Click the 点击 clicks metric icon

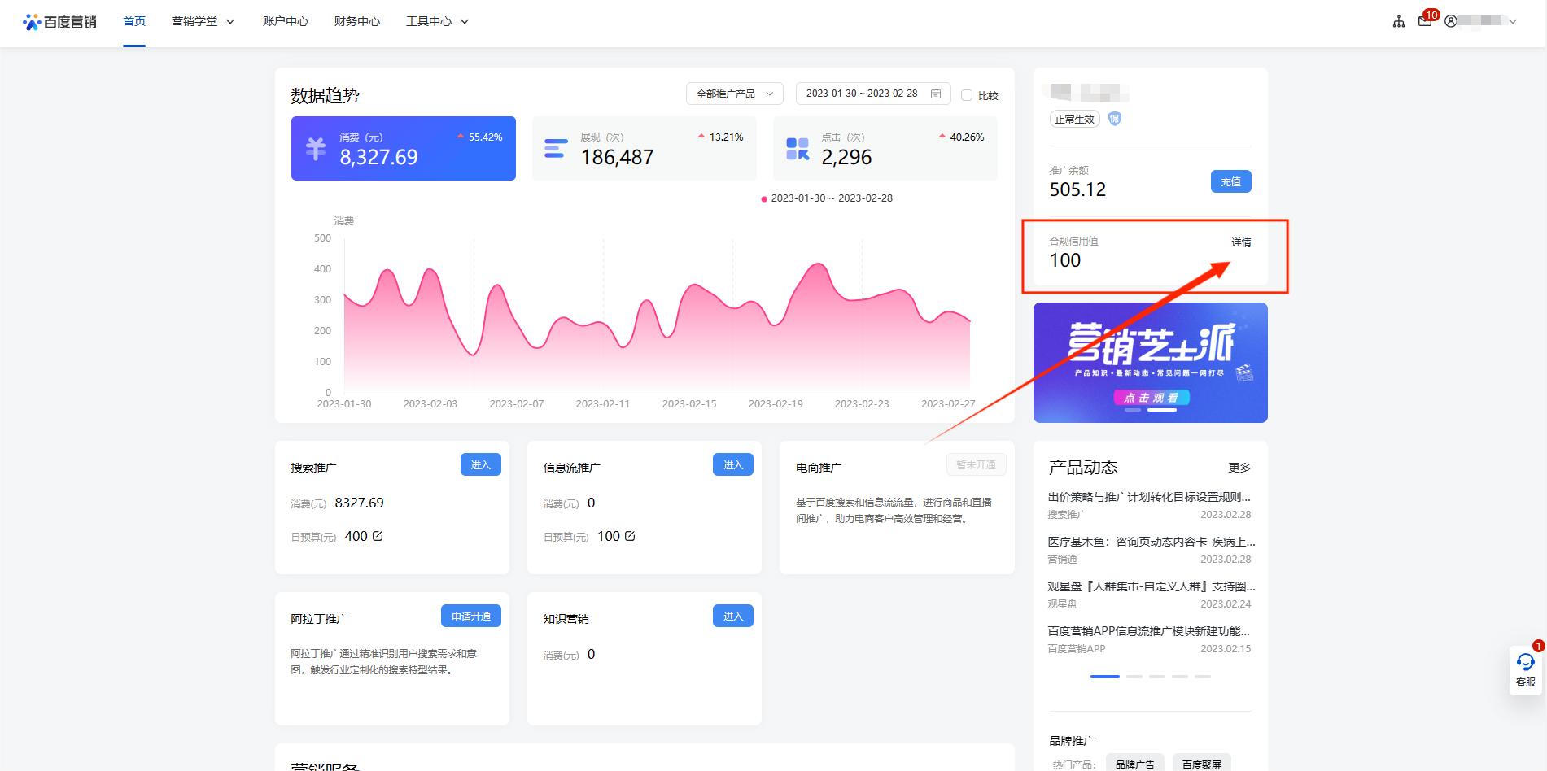pos(796,148)
